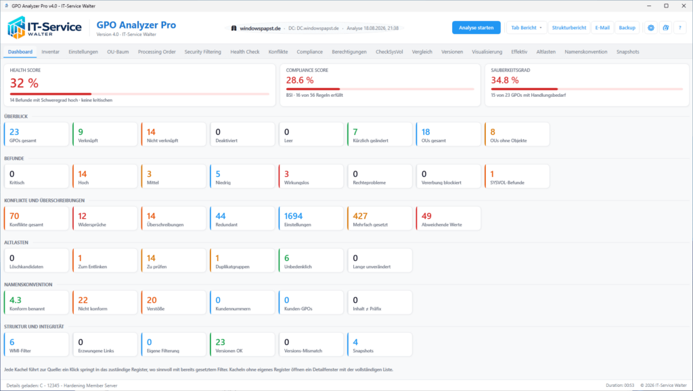Click the IT-Service Walter logo

44,27
